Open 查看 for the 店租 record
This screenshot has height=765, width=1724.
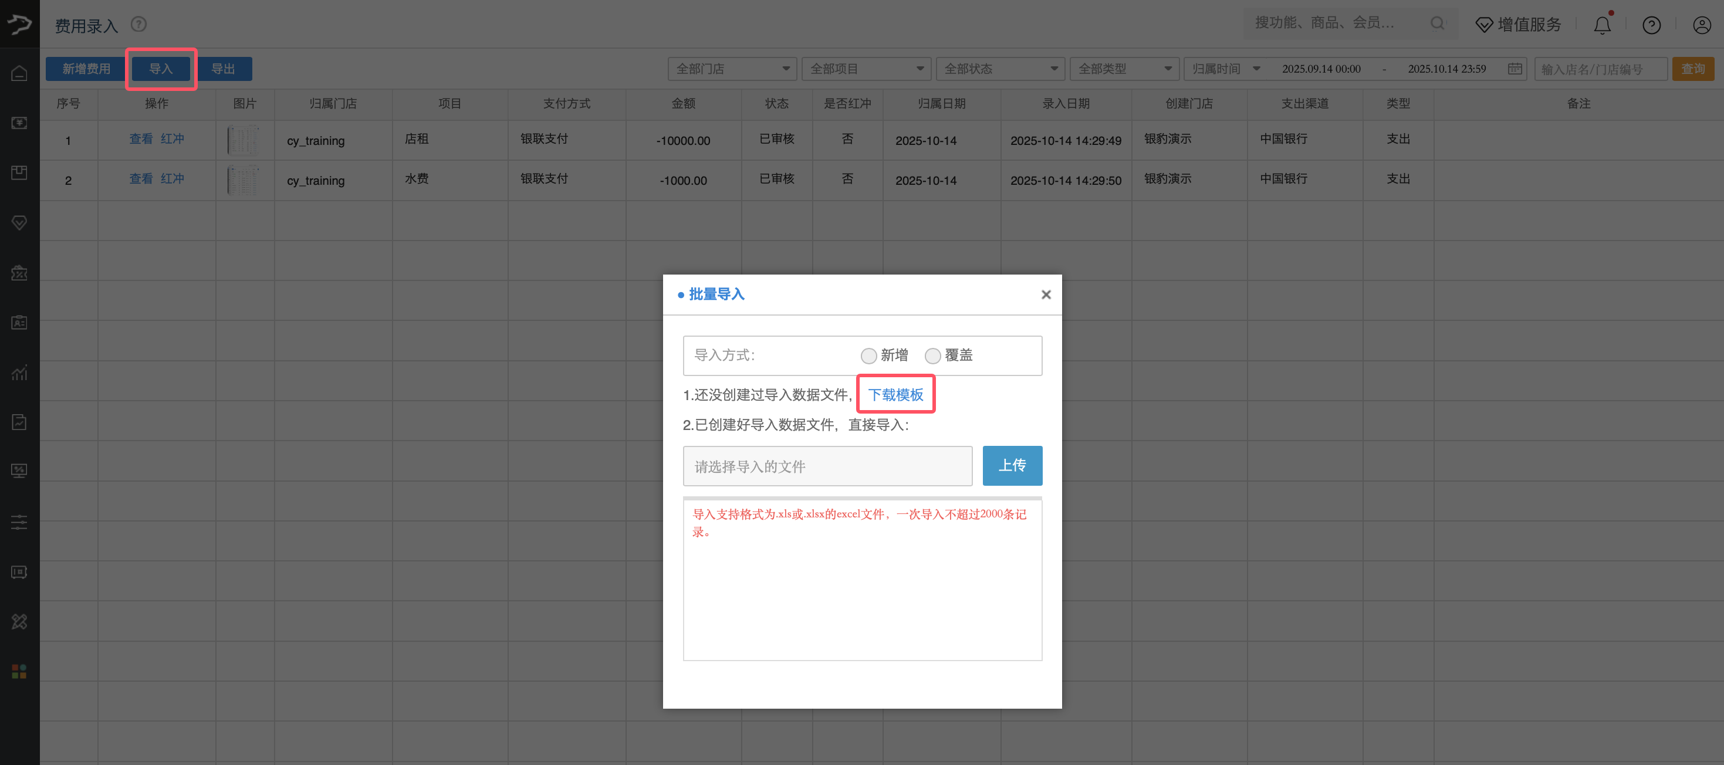click(x=141, y=139)
